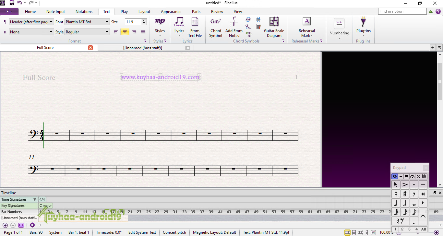Select half note on Keypad
Image resolution: width=443 pixels, height=236 pixels.
coord(405,203)
